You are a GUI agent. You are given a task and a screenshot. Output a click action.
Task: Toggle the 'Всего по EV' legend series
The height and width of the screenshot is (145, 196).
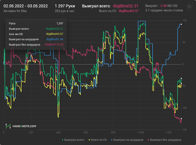coord(98,140)
